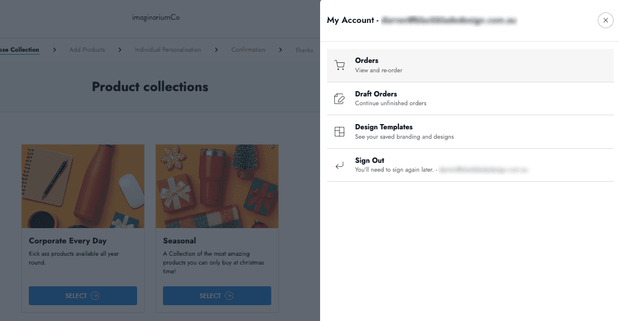Close the My Account panel
Screen dimensions: 619x321
tap(605, 21)
